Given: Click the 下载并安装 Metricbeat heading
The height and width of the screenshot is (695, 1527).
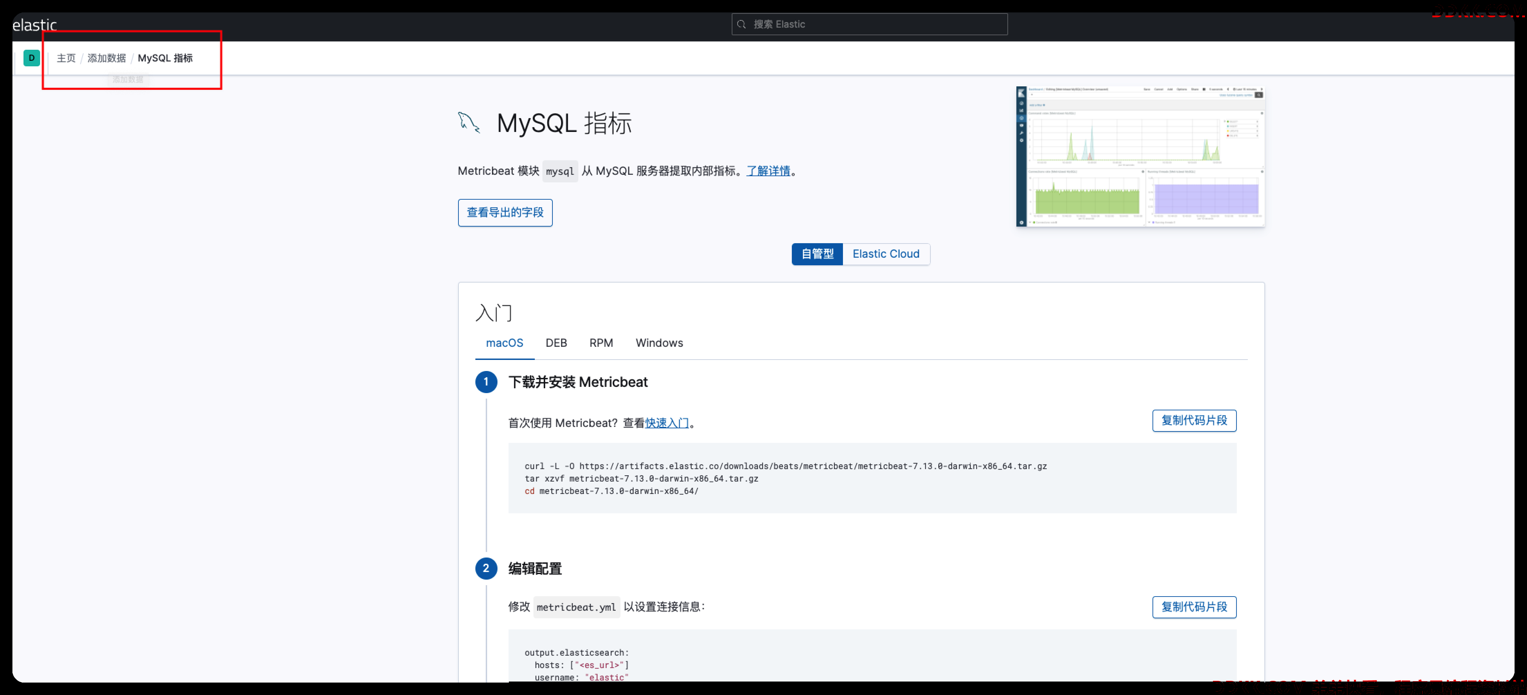Looking at the screenshot, I should [578, 382].
